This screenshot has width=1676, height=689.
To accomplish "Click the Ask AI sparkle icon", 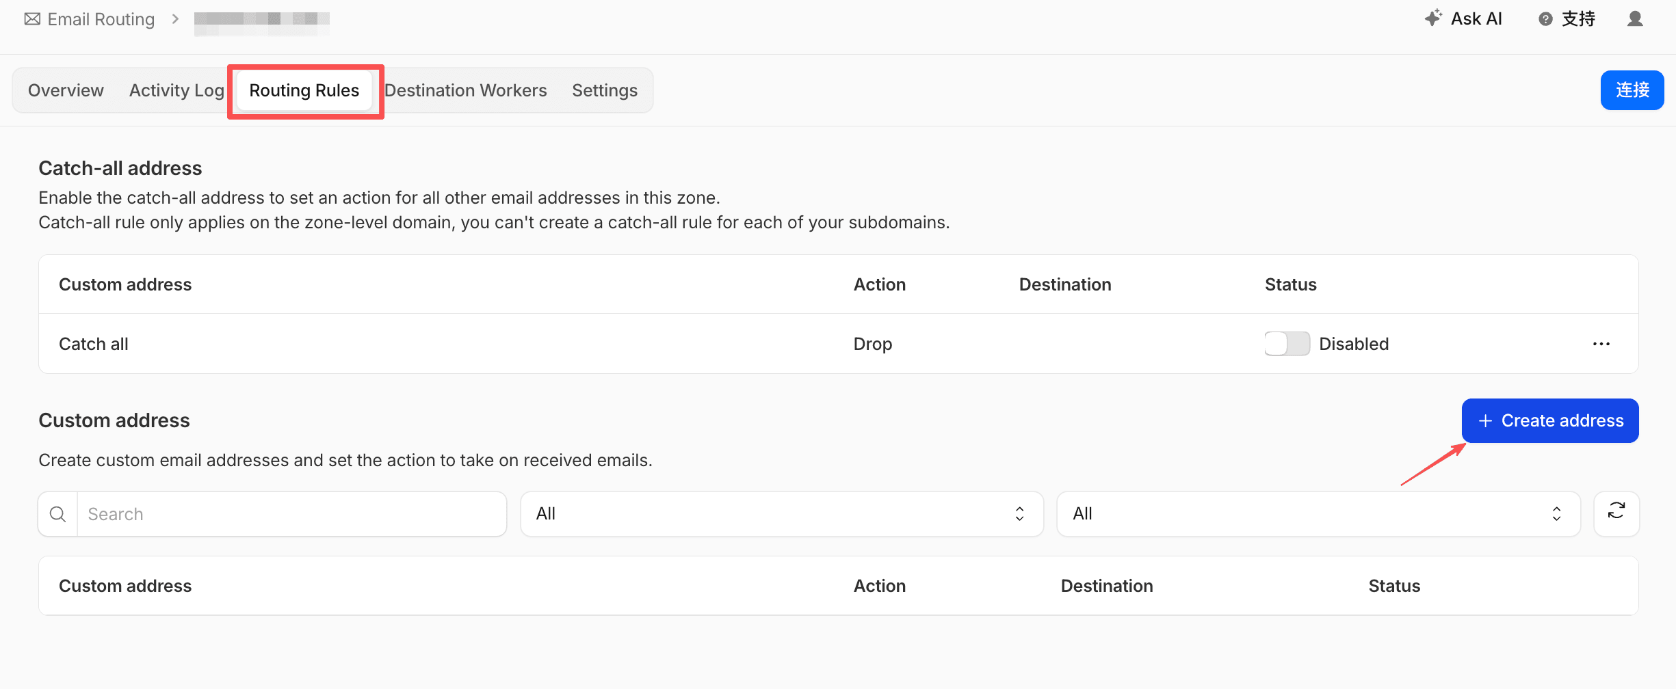I will coord(1433,18).
